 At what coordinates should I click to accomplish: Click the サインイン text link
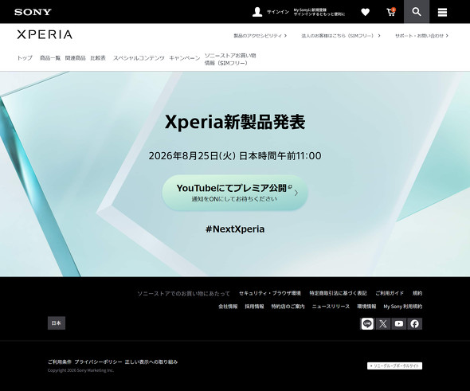click(278, 12)
